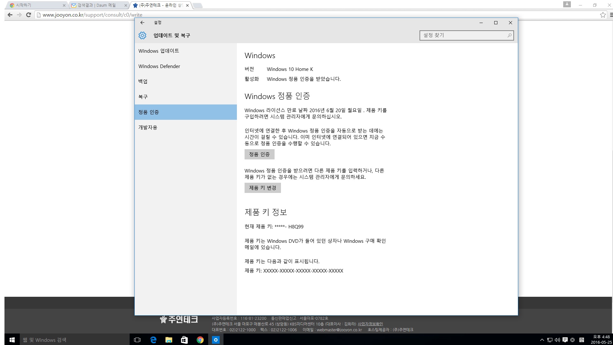The image size is (613, 345).
Task: Switch to Chrome via the taskbar icon
Action: tap(200, 340)
